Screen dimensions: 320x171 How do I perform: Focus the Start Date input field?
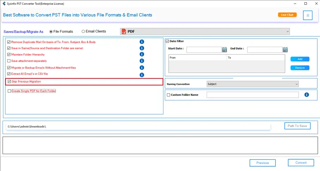point(204,49)
